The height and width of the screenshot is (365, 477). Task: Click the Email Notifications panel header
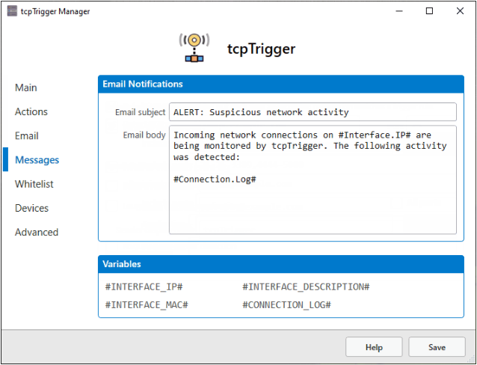click(x=281, y=84)
